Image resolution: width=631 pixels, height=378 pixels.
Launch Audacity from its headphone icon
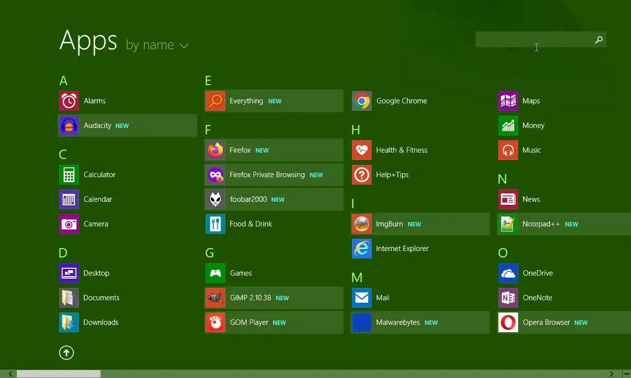pyautogui.click(x=69, y=126)
